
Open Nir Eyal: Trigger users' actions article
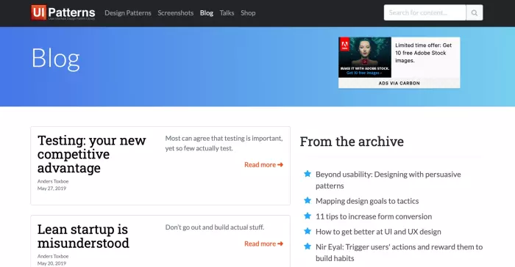[x=399, y=252]
